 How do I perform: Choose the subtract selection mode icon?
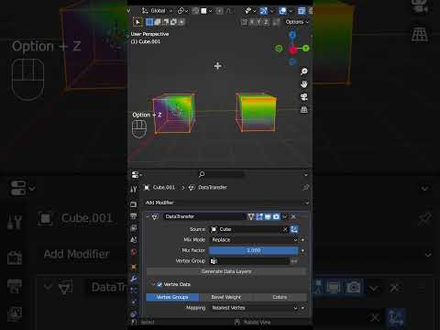165,22
